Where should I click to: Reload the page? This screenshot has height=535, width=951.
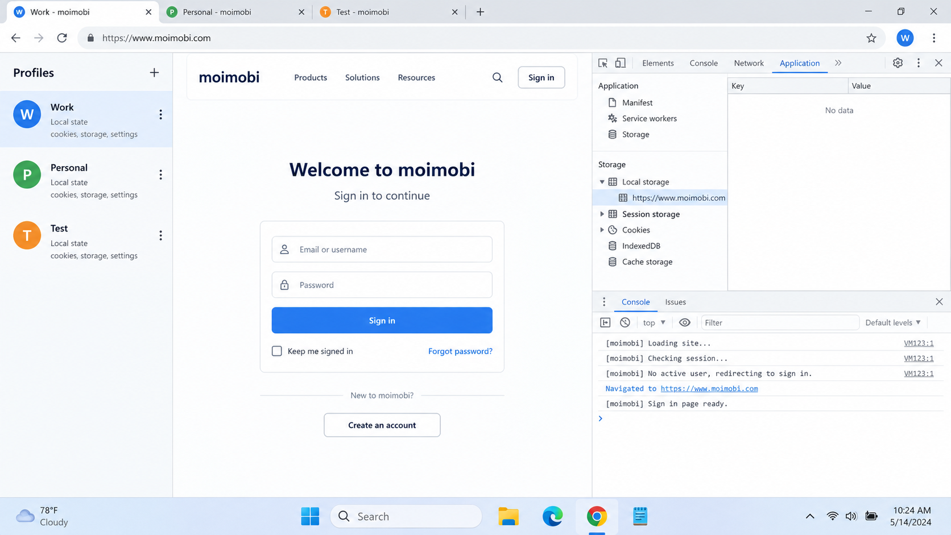click(x=62, y=38)
